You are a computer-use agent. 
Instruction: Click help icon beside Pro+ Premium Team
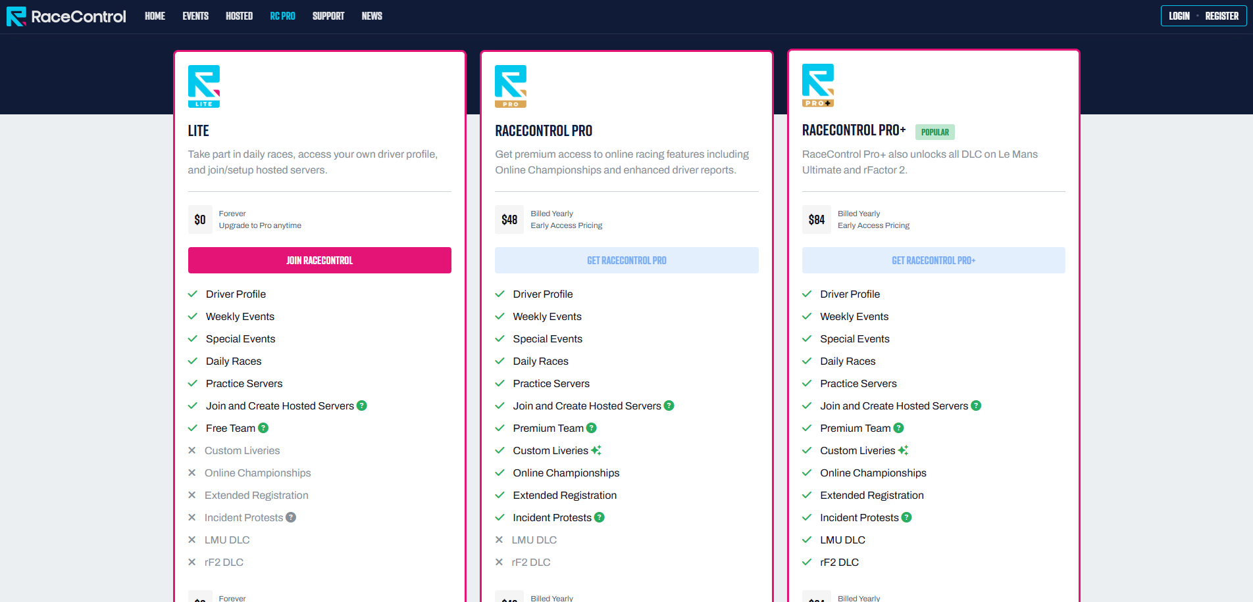[x=899, y=428]
